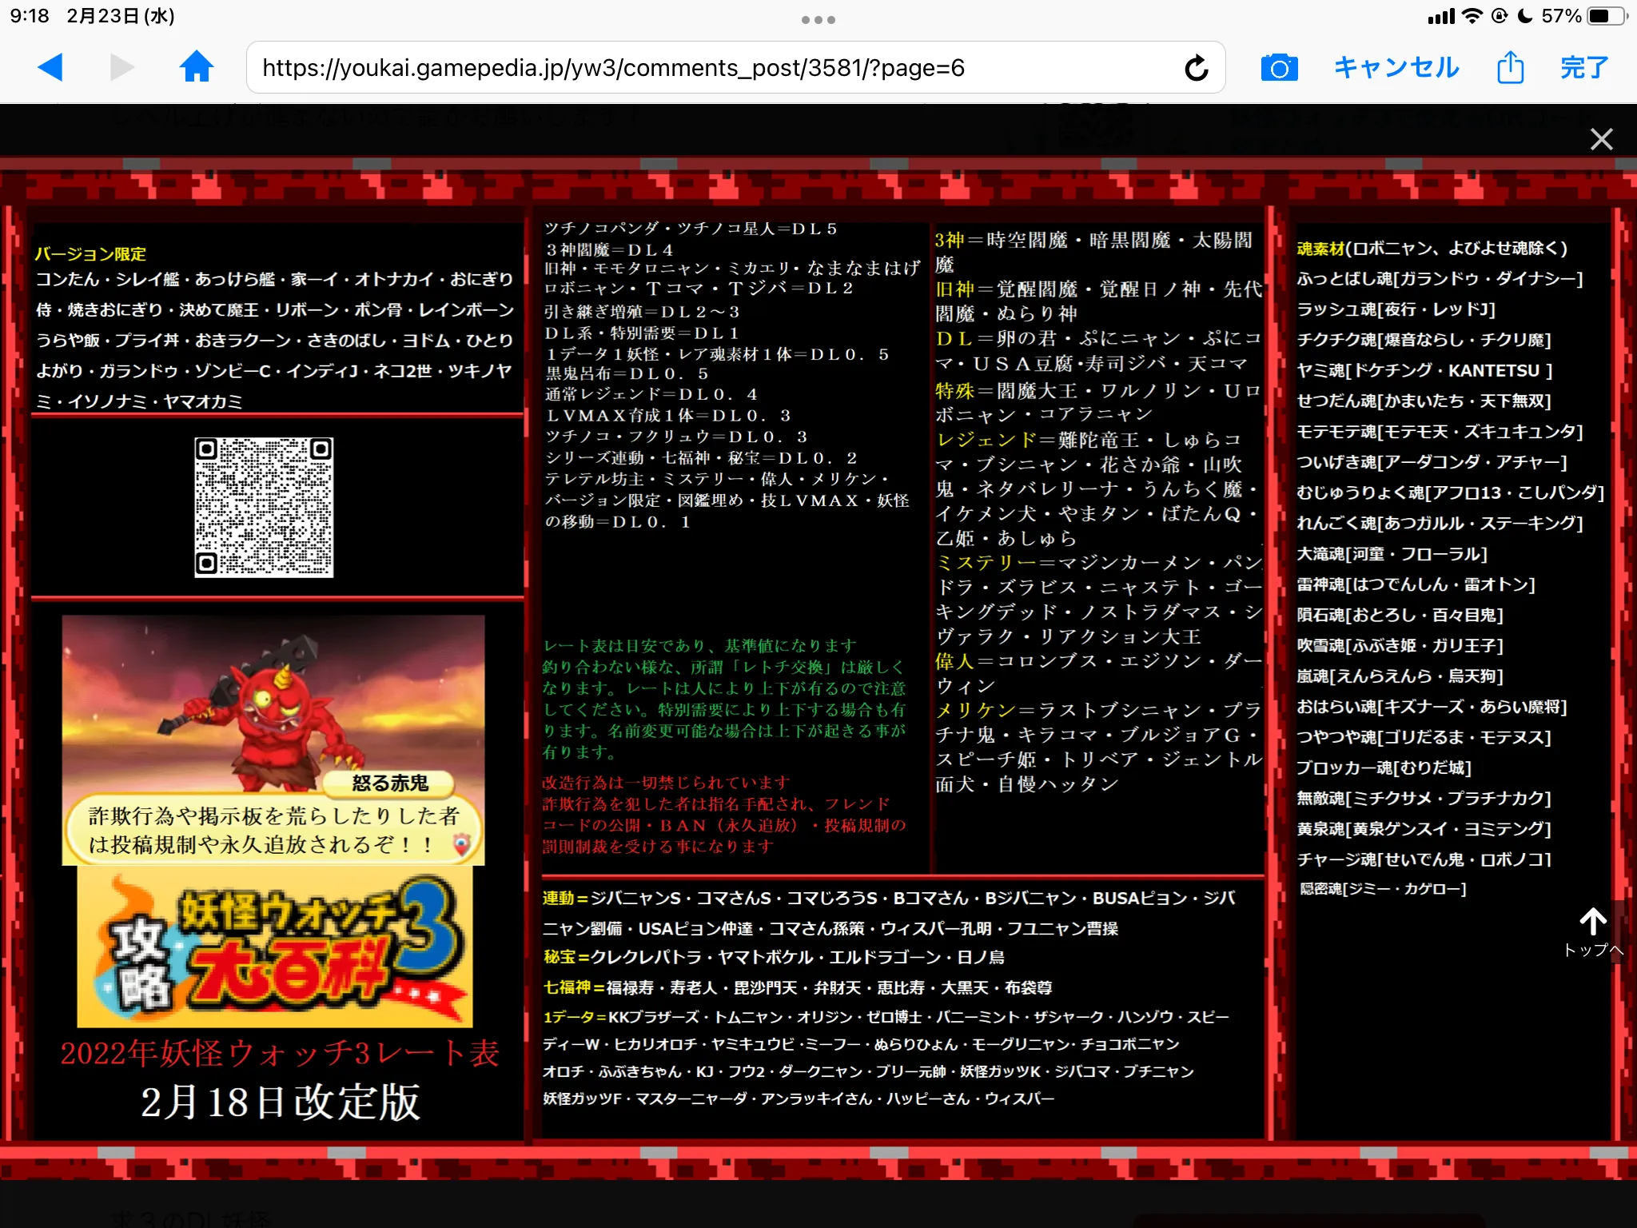
Task: Tap the 秘宝=クレクレパトラ row
Action: [x=773, y=957]
